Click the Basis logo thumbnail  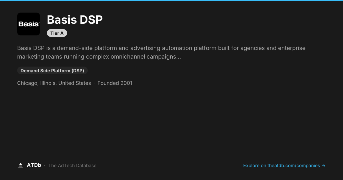[x=29, y=24]
